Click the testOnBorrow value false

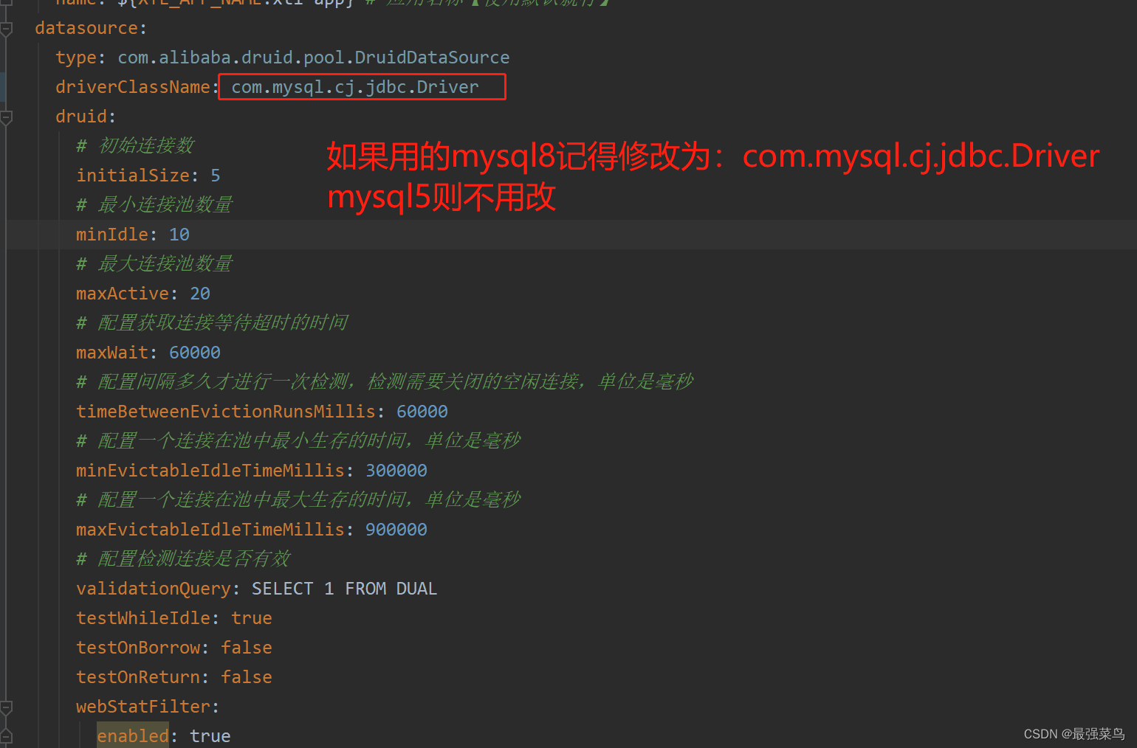coord(247,648)
